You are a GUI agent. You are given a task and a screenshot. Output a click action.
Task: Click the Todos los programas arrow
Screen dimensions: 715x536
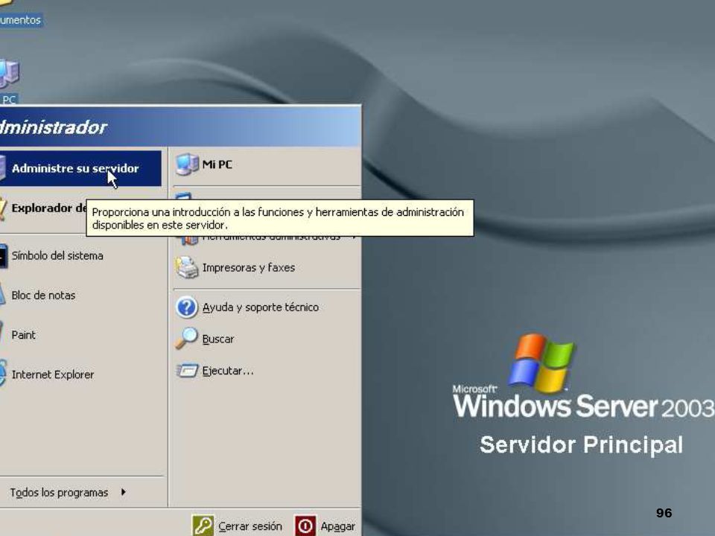(x=124, y=492)
